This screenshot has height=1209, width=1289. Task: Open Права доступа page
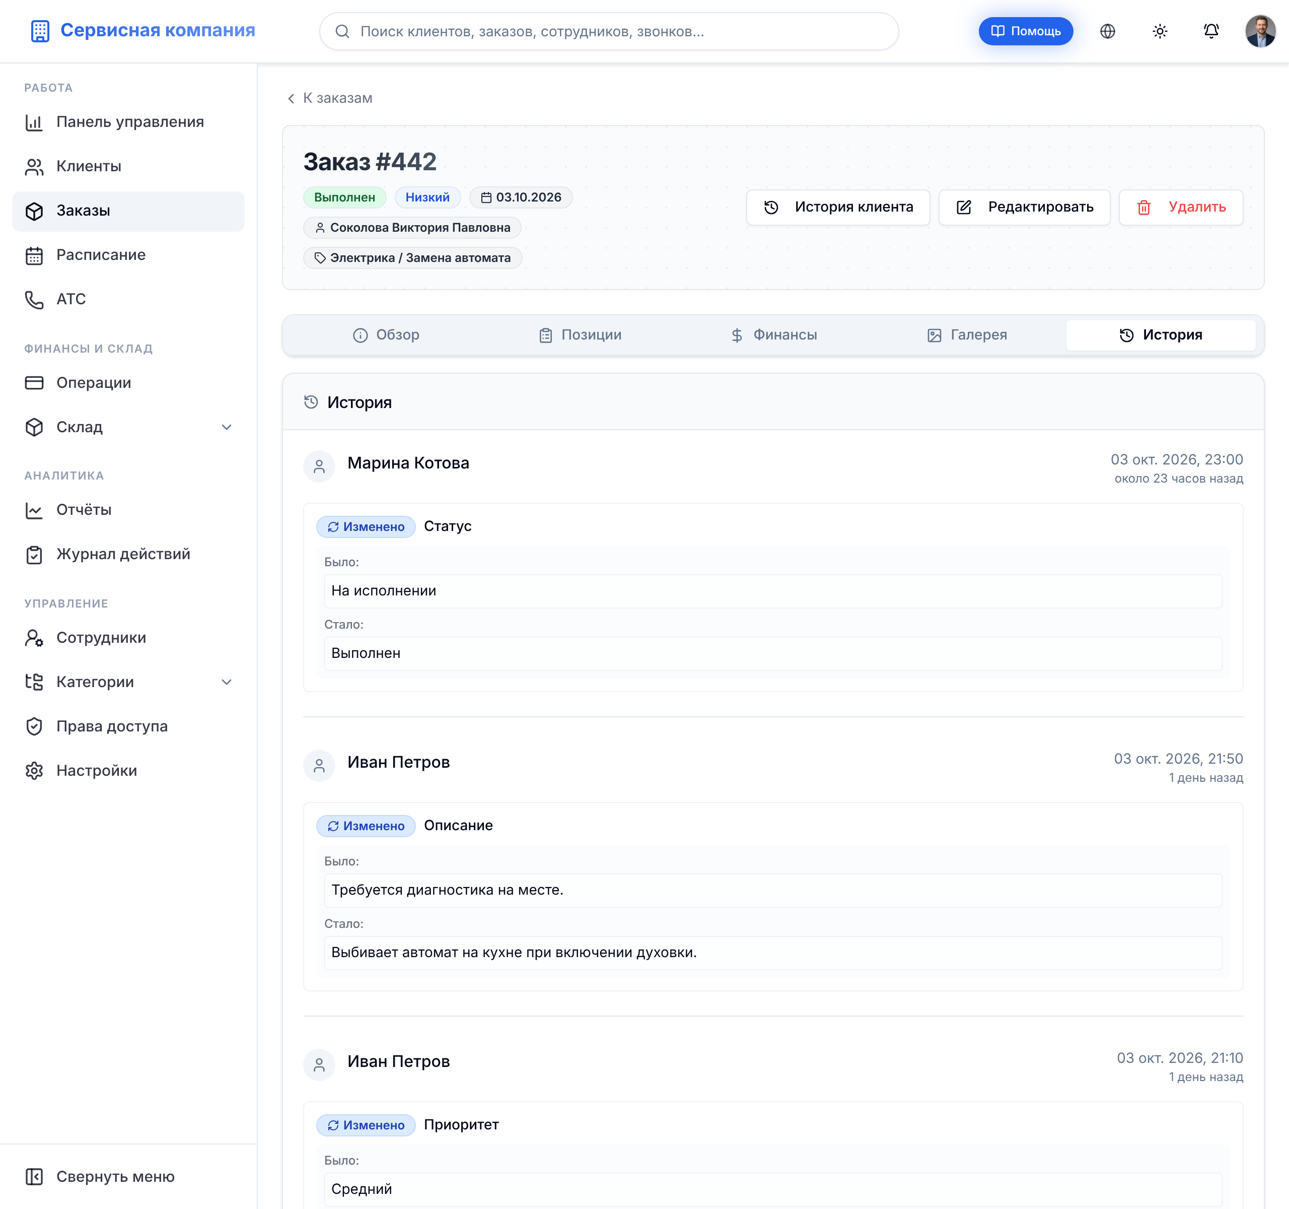128,726
